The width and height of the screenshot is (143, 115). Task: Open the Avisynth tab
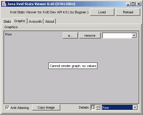tap(35, 22)
